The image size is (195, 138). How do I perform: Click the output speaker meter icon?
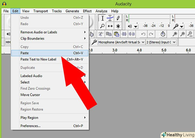(130, 26)
